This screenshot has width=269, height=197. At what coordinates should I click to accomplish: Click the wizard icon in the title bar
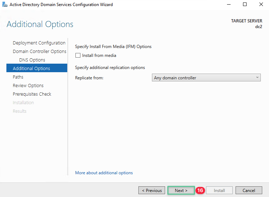(5, 5)
